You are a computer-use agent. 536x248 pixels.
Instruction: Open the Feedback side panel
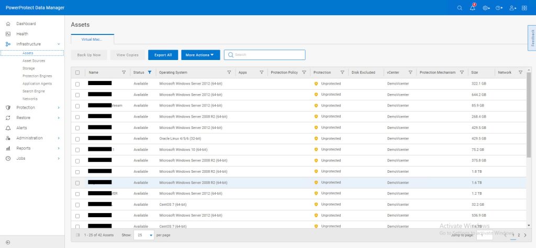tap(532, 38)
